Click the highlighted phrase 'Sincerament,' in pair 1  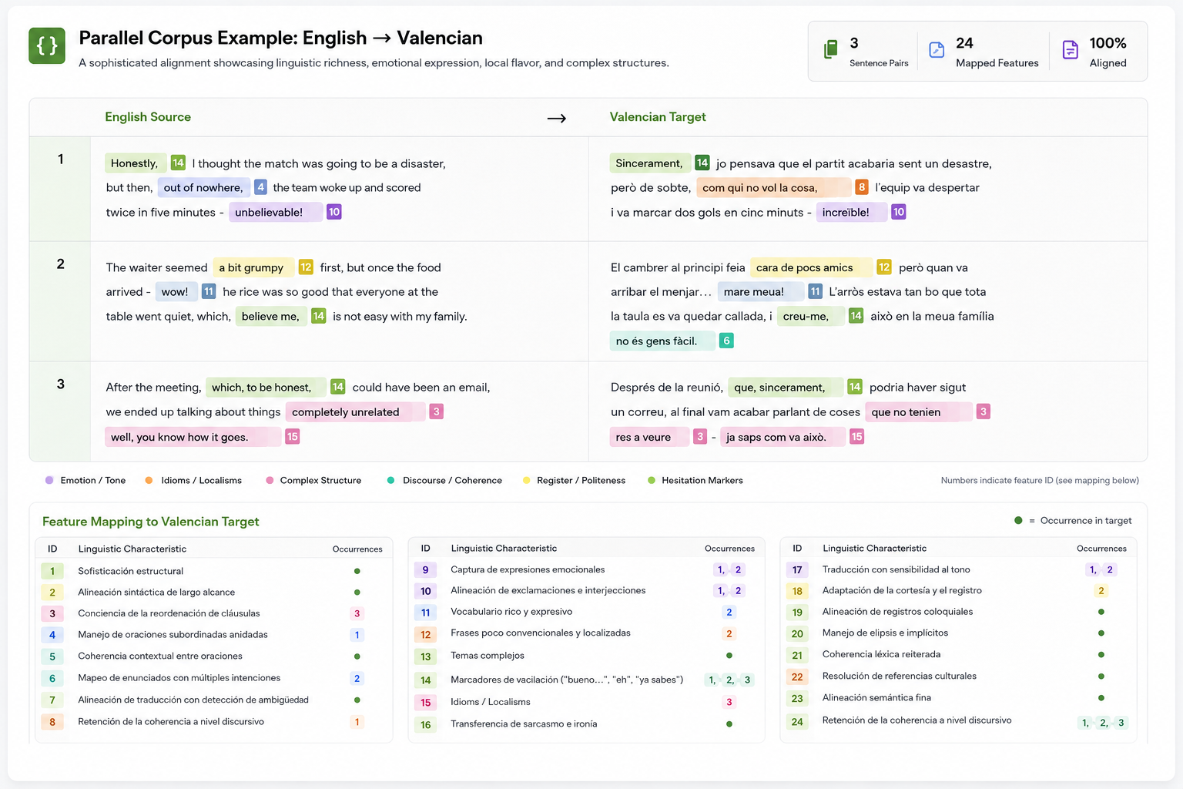click(x=649, y=163)
